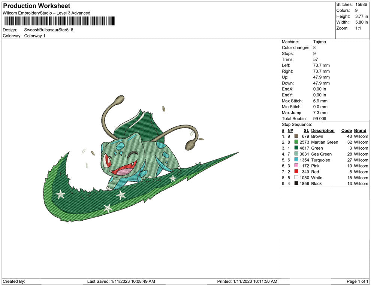Click the Colorway 1 value

point(34,36)
